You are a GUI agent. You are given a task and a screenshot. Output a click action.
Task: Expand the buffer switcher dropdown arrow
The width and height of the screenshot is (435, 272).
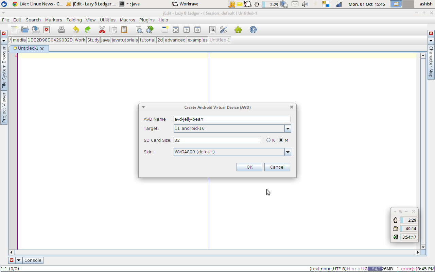pyautogui.click(x=3, y=40)
